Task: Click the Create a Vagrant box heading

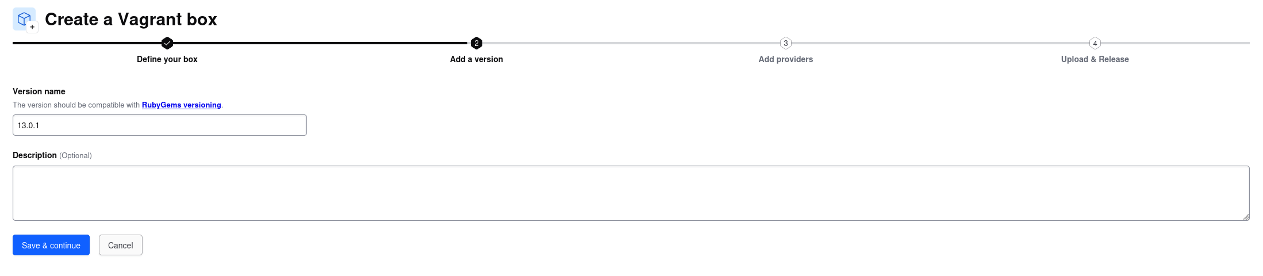Action: click(131, 19)
